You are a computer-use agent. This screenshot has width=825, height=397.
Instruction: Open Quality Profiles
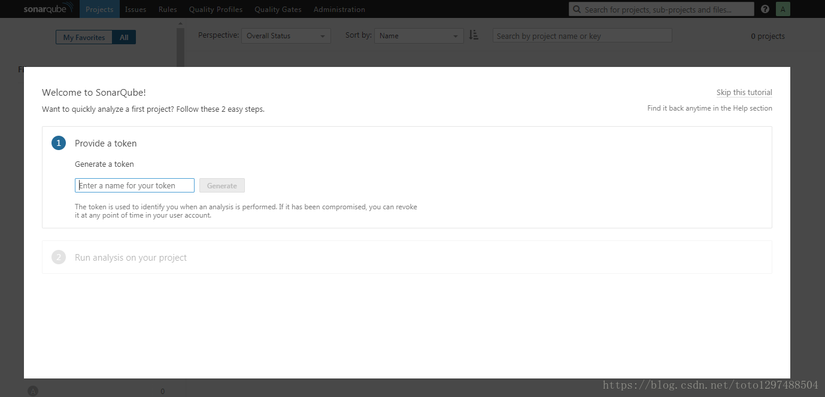tap(216, 9)
